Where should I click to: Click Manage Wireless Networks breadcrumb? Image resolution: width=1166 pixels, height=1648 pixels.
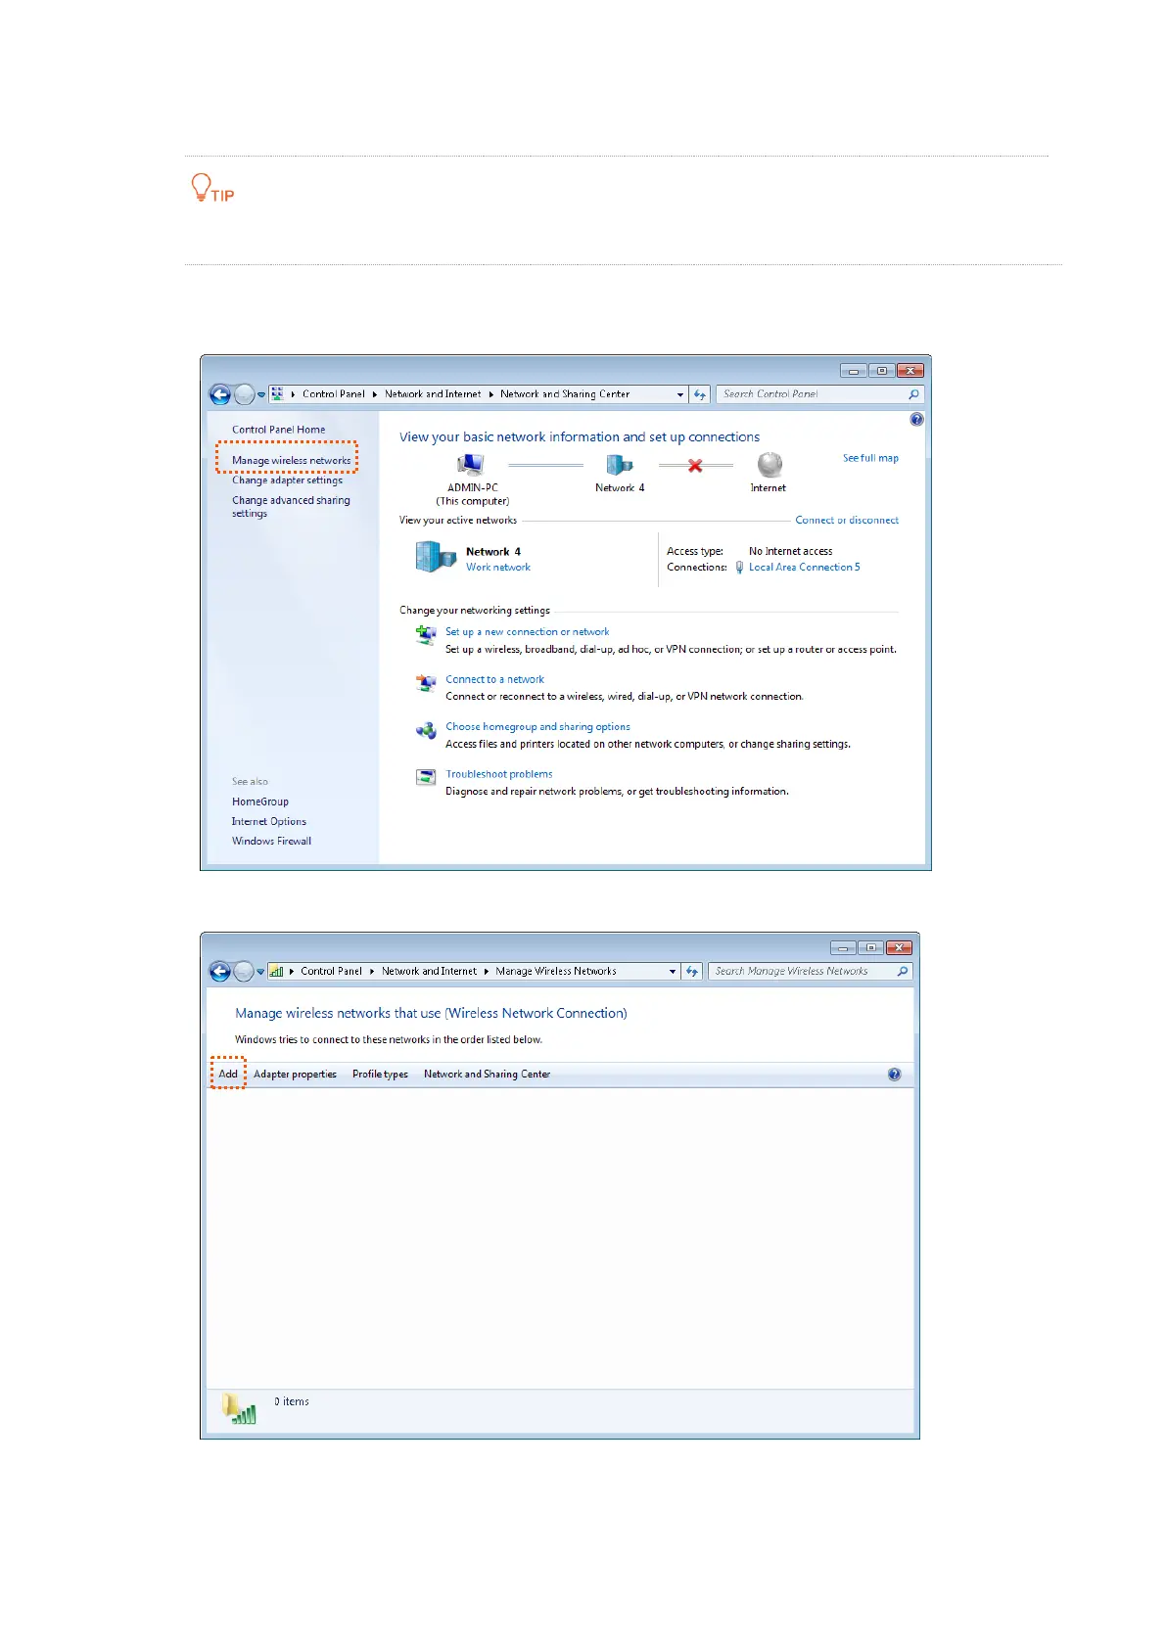coord(556,972)
